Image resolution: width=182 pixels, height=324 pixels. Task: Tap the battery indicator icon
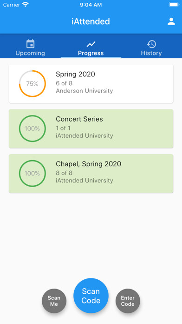pos(174,5)
